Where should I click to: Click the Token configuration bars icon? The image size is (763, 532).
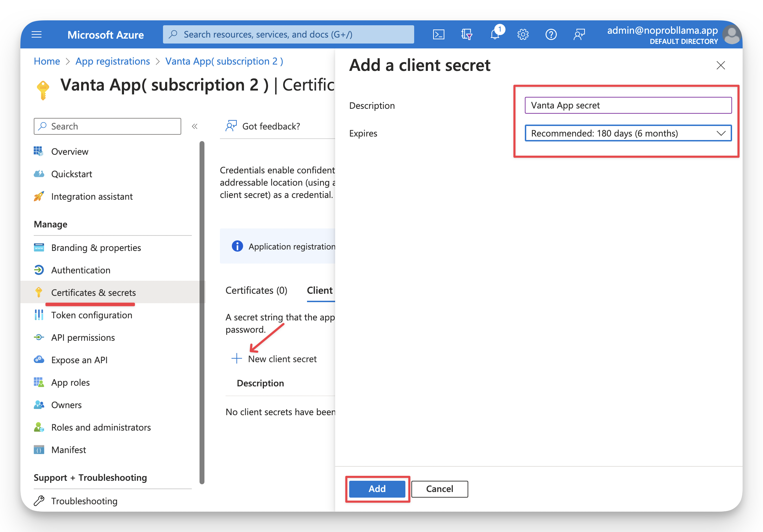39,315
